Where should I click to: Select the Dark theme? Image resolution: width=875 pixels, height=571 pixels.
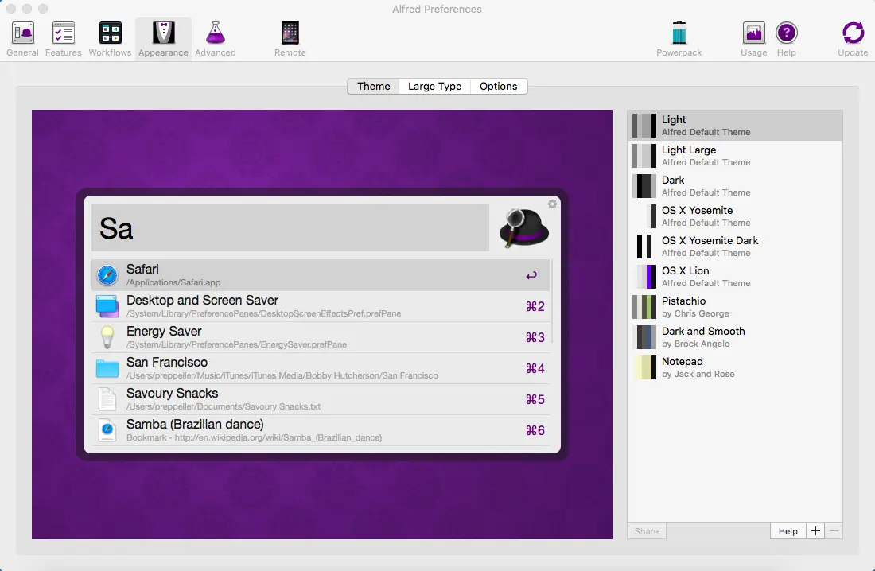pyautogui.click(x=735, y=186)
